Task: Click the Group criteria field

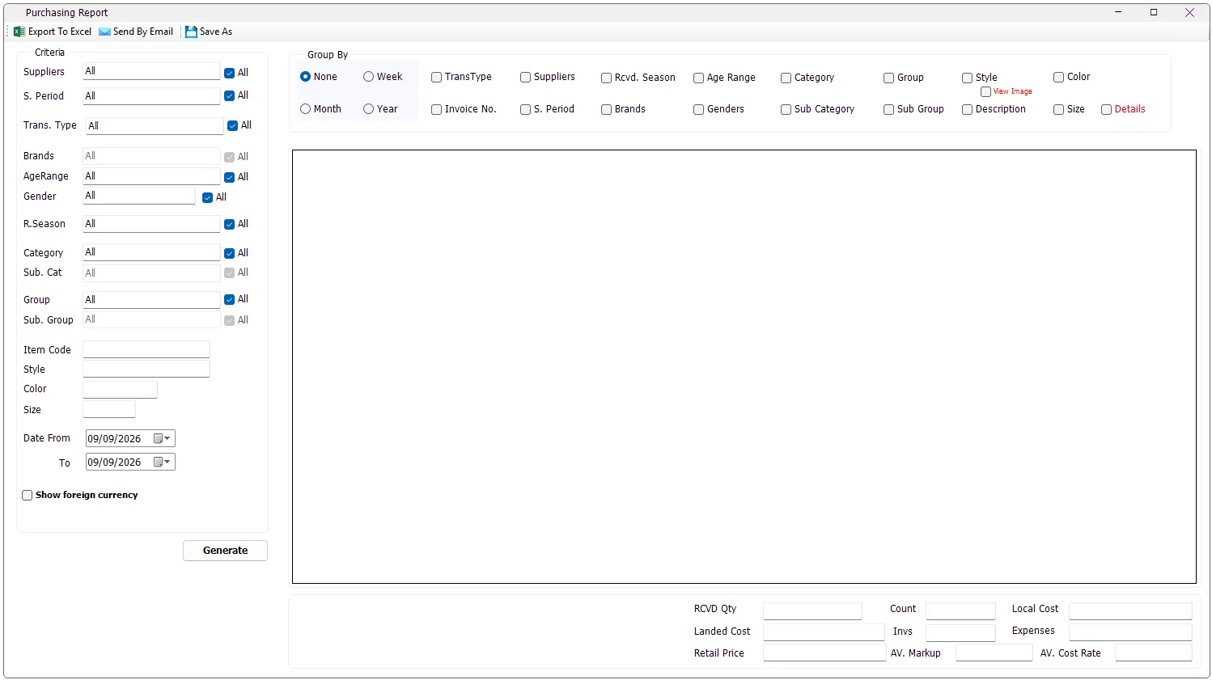Action: pos(151,299)
